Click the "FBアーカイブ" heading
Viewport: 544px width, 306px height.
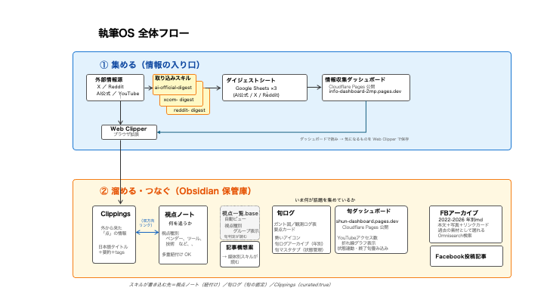coord(459,213)
